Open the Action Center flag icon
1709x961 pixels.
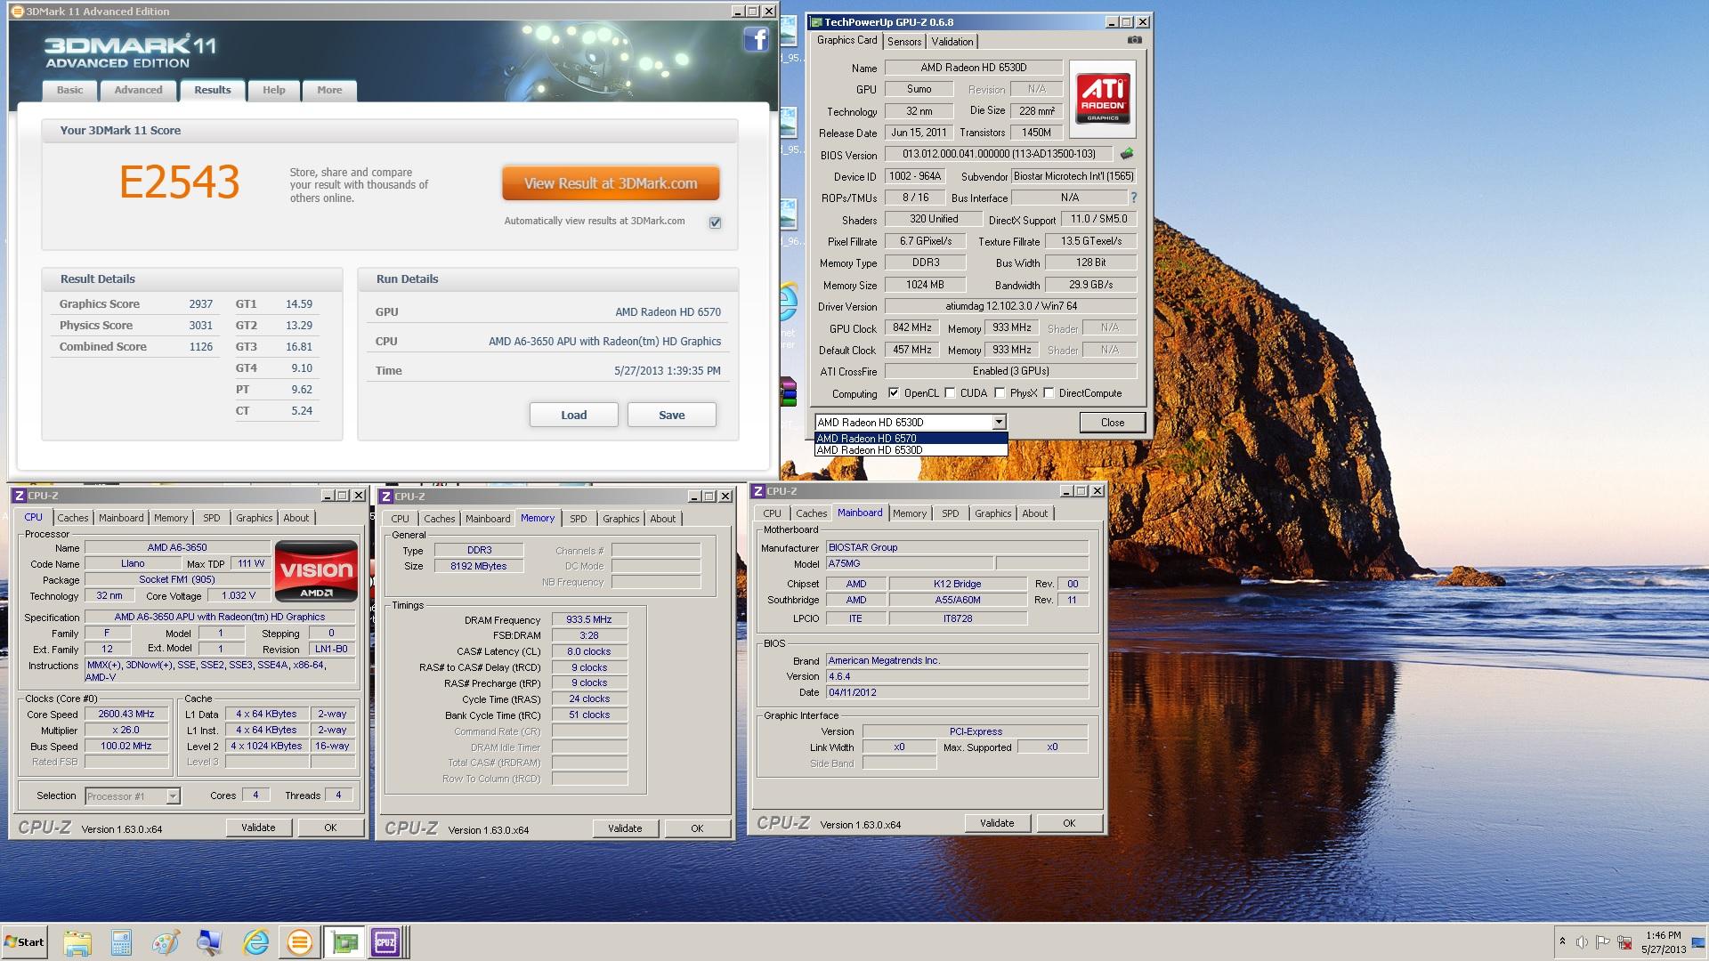point(1603,942)
